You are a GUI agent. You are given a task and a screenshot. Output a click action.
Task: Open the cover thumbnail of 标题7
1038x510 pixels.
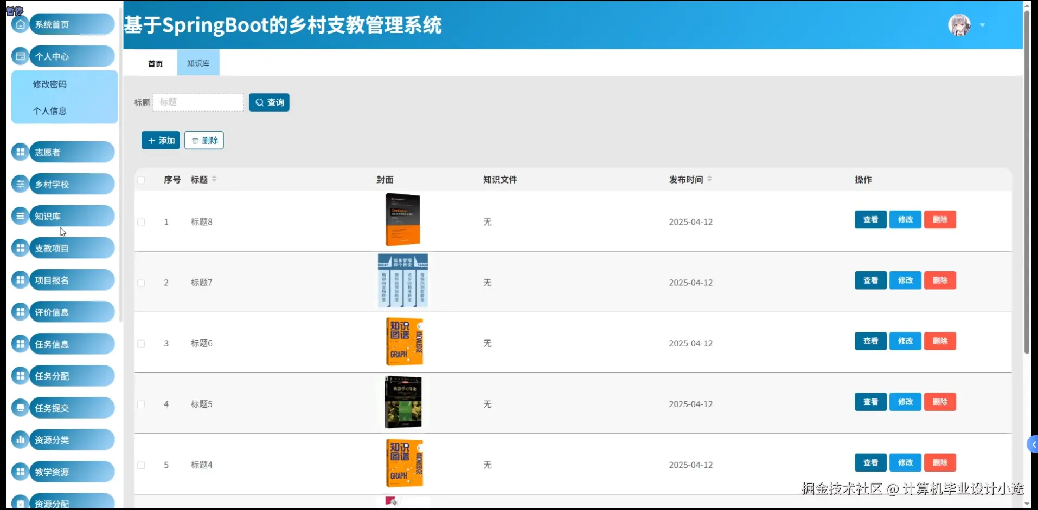coord(403,280)
